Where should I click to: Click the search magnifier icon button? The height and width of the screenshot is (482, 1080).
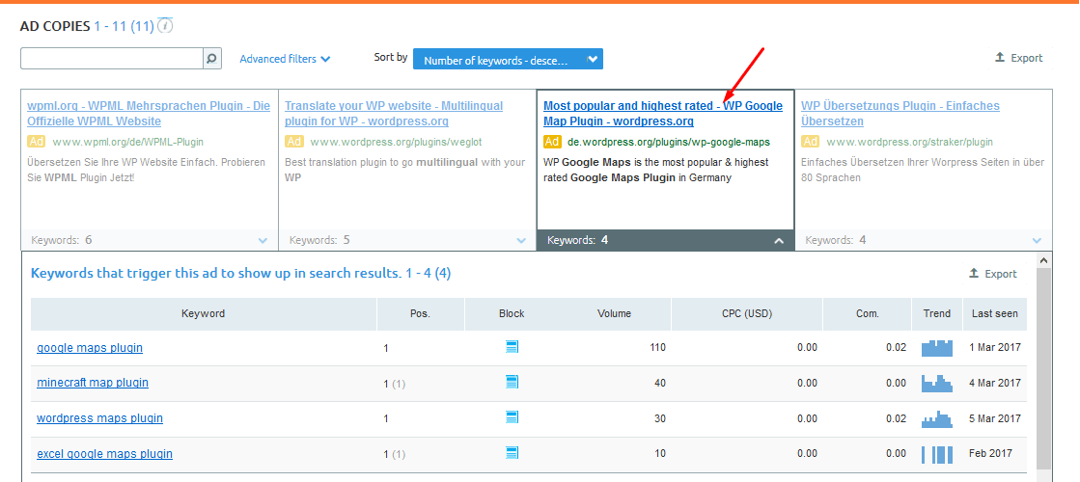(x=212, y=59)
